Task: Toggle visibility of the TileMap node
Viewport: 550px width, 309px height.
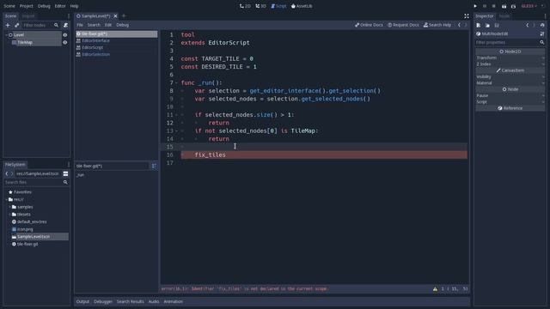Action: 65,43
